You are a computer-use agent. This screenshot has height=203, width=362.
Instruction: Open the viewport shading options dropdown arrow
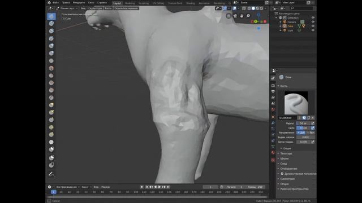(x=265, y=8)
